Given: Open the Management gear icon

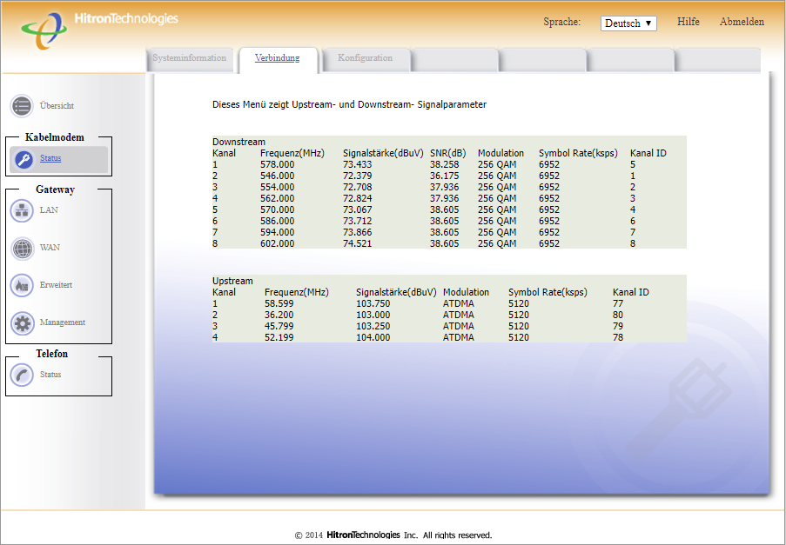Looking at the screenshot, I should pyautogui.click(x=22, y=322).
